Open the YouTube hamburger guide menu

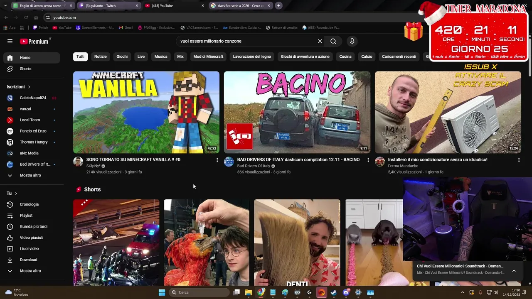10,41
